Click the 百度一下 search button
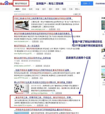The image size is (105, 114). click(x=87, y=4)
